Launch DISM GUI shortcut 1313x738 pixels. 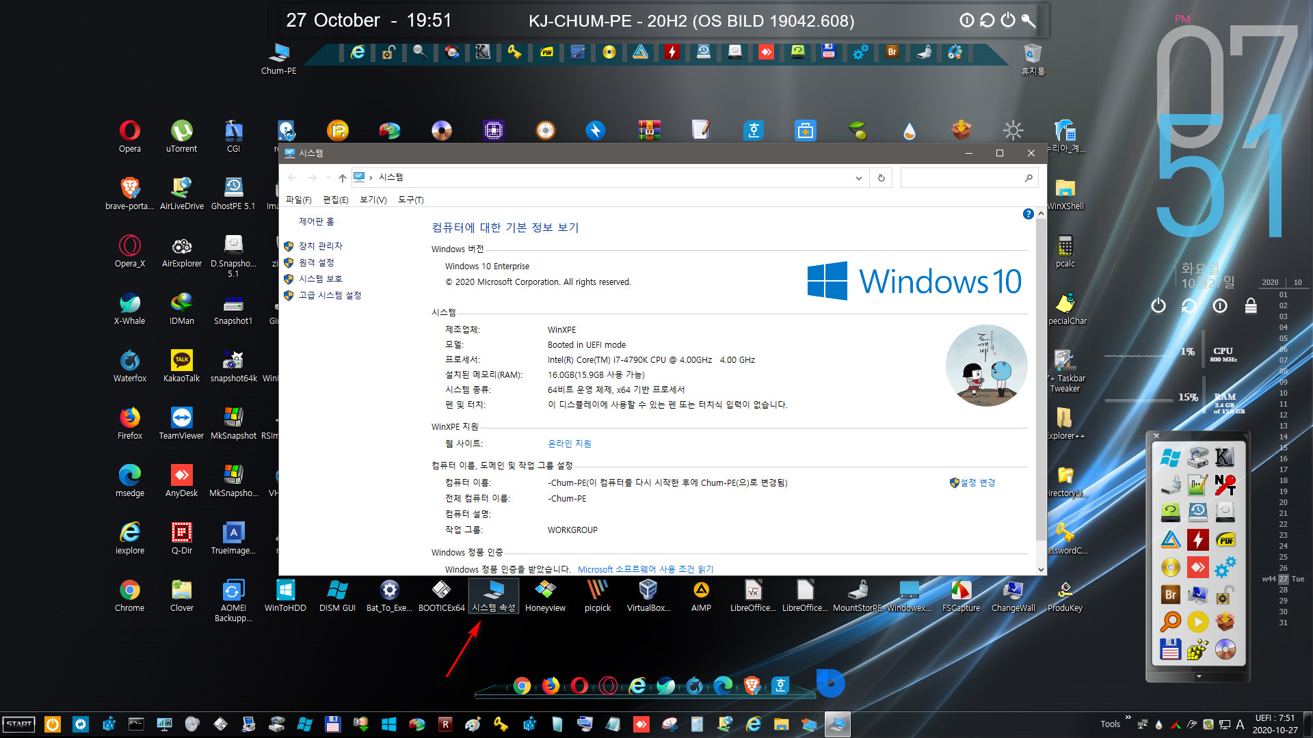[x=337, y=595]
